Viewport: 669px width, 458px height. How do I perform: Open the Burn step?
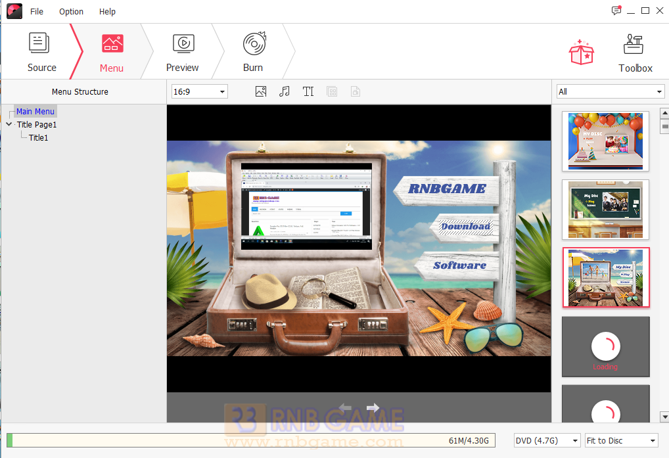[x=254, y=53]
